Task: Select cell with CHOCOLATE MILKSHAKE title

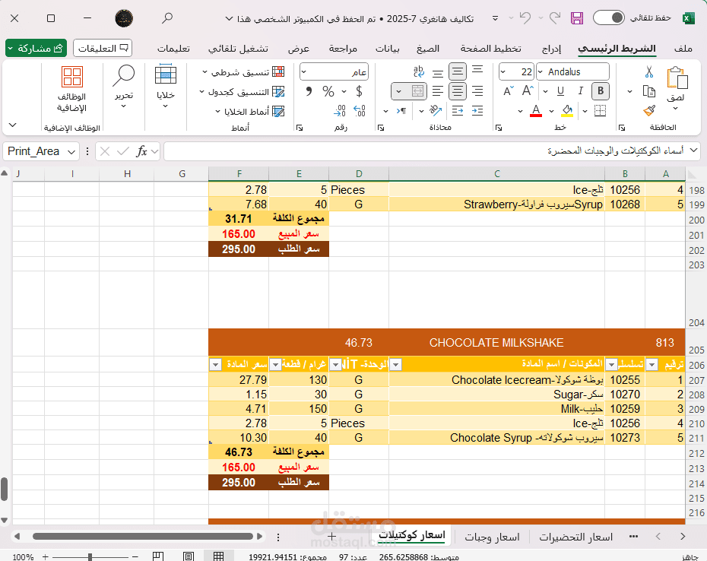Action: click(x=496, y=343)
